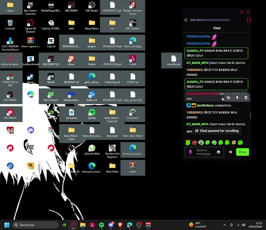Open the Windows Start menu

coord(7,225)
